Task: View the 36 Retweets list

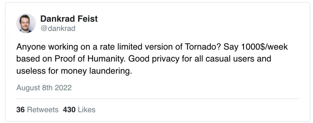Action: coord(37,110)
